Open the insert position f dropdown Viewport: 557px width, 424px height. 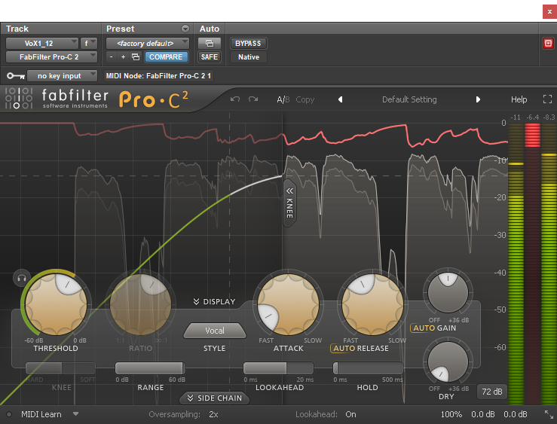pyautogui.click(x=88, y=43)
